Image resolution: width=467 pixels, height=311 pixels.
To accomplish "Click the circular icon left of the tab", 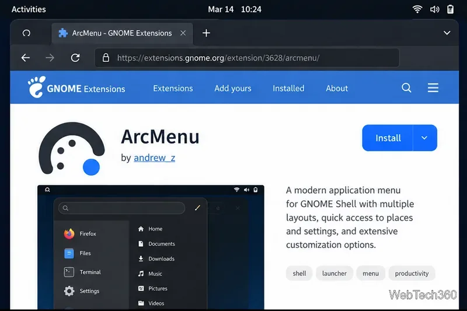I will point(26,33).
